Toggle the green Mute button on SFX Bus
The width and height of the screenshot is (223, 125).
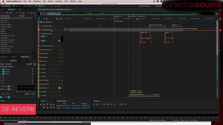pos(60,88)
